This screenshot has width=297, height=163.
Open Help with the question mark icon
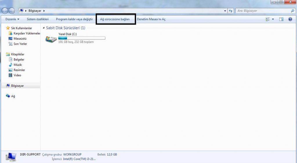click(290, 19)
